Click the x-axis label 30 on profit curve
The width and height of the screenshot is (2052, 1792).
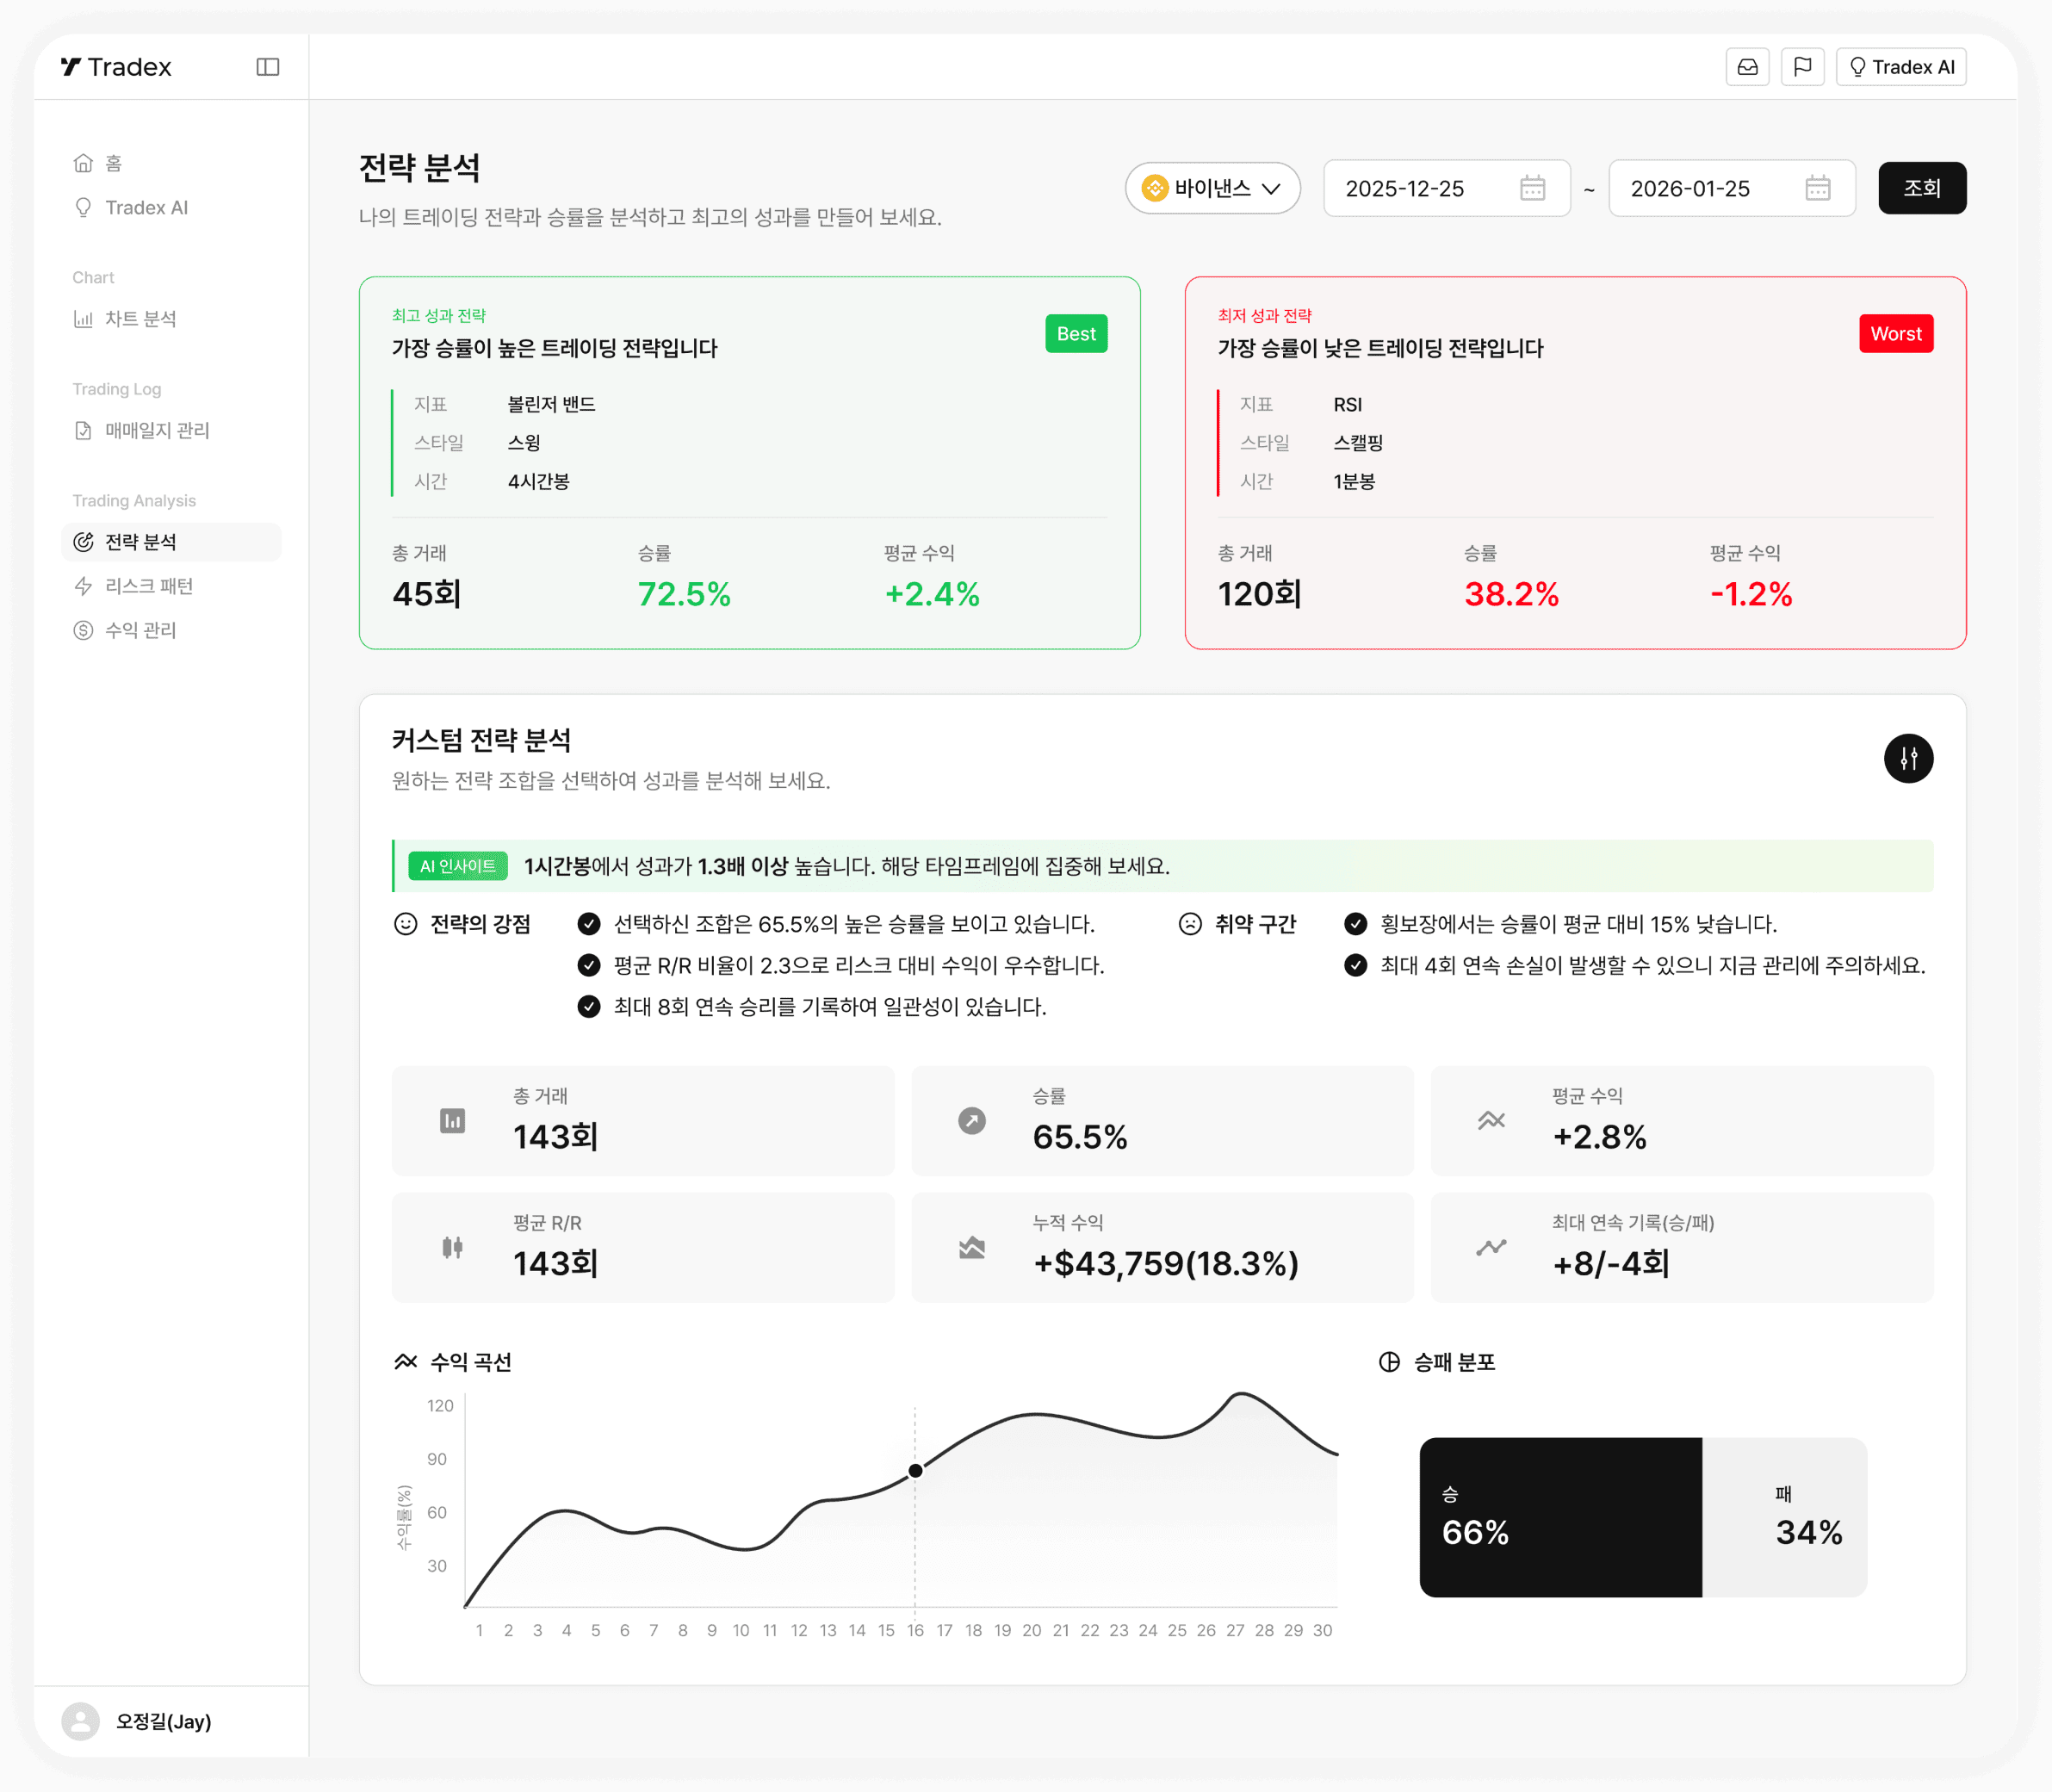click(x=1322, y=1630)
